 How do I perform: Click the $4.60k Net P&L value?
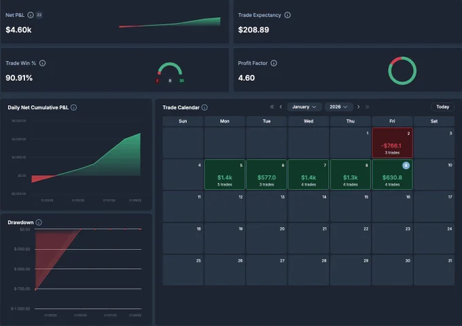18,30
